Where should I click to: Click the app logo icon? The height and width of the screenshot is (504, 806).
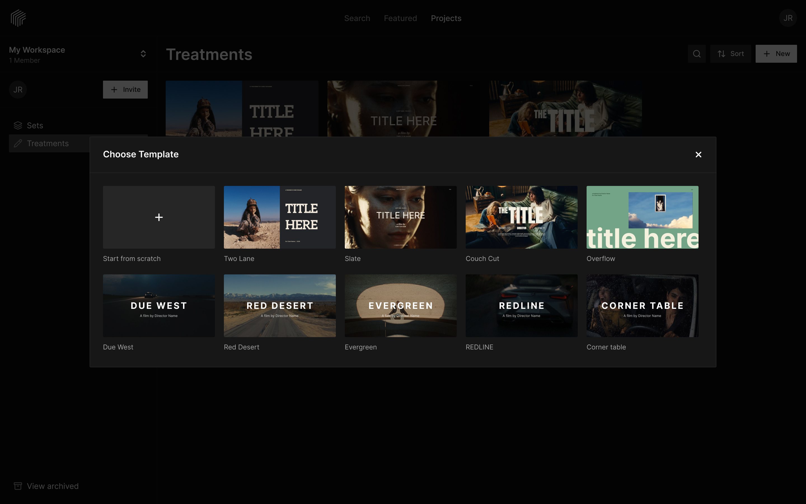pos(18,18)
